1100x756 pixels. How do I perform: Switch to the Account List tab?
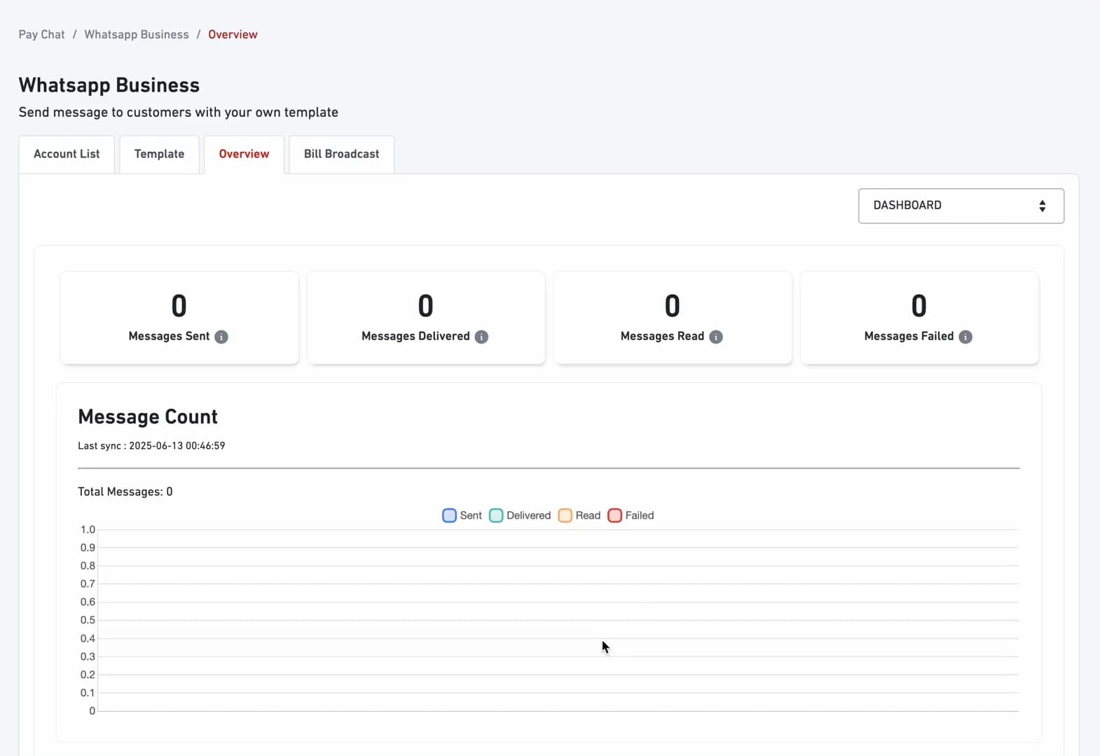67,154
